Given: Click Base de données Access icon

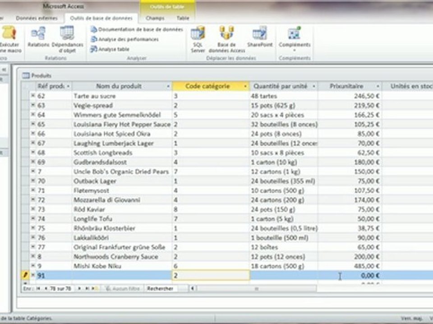Looking at the screenshot, I should (227, 32).
